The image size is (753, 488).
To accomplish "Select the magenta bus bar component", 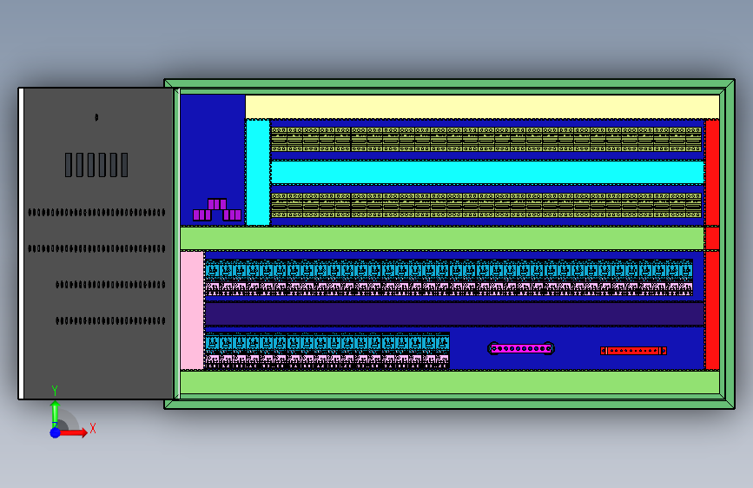I will [521, 348].
